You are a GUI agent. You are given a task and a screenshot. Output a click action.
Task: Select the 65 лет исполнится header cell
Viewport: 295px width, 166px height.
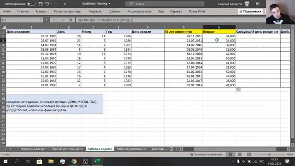coord(183,32)
